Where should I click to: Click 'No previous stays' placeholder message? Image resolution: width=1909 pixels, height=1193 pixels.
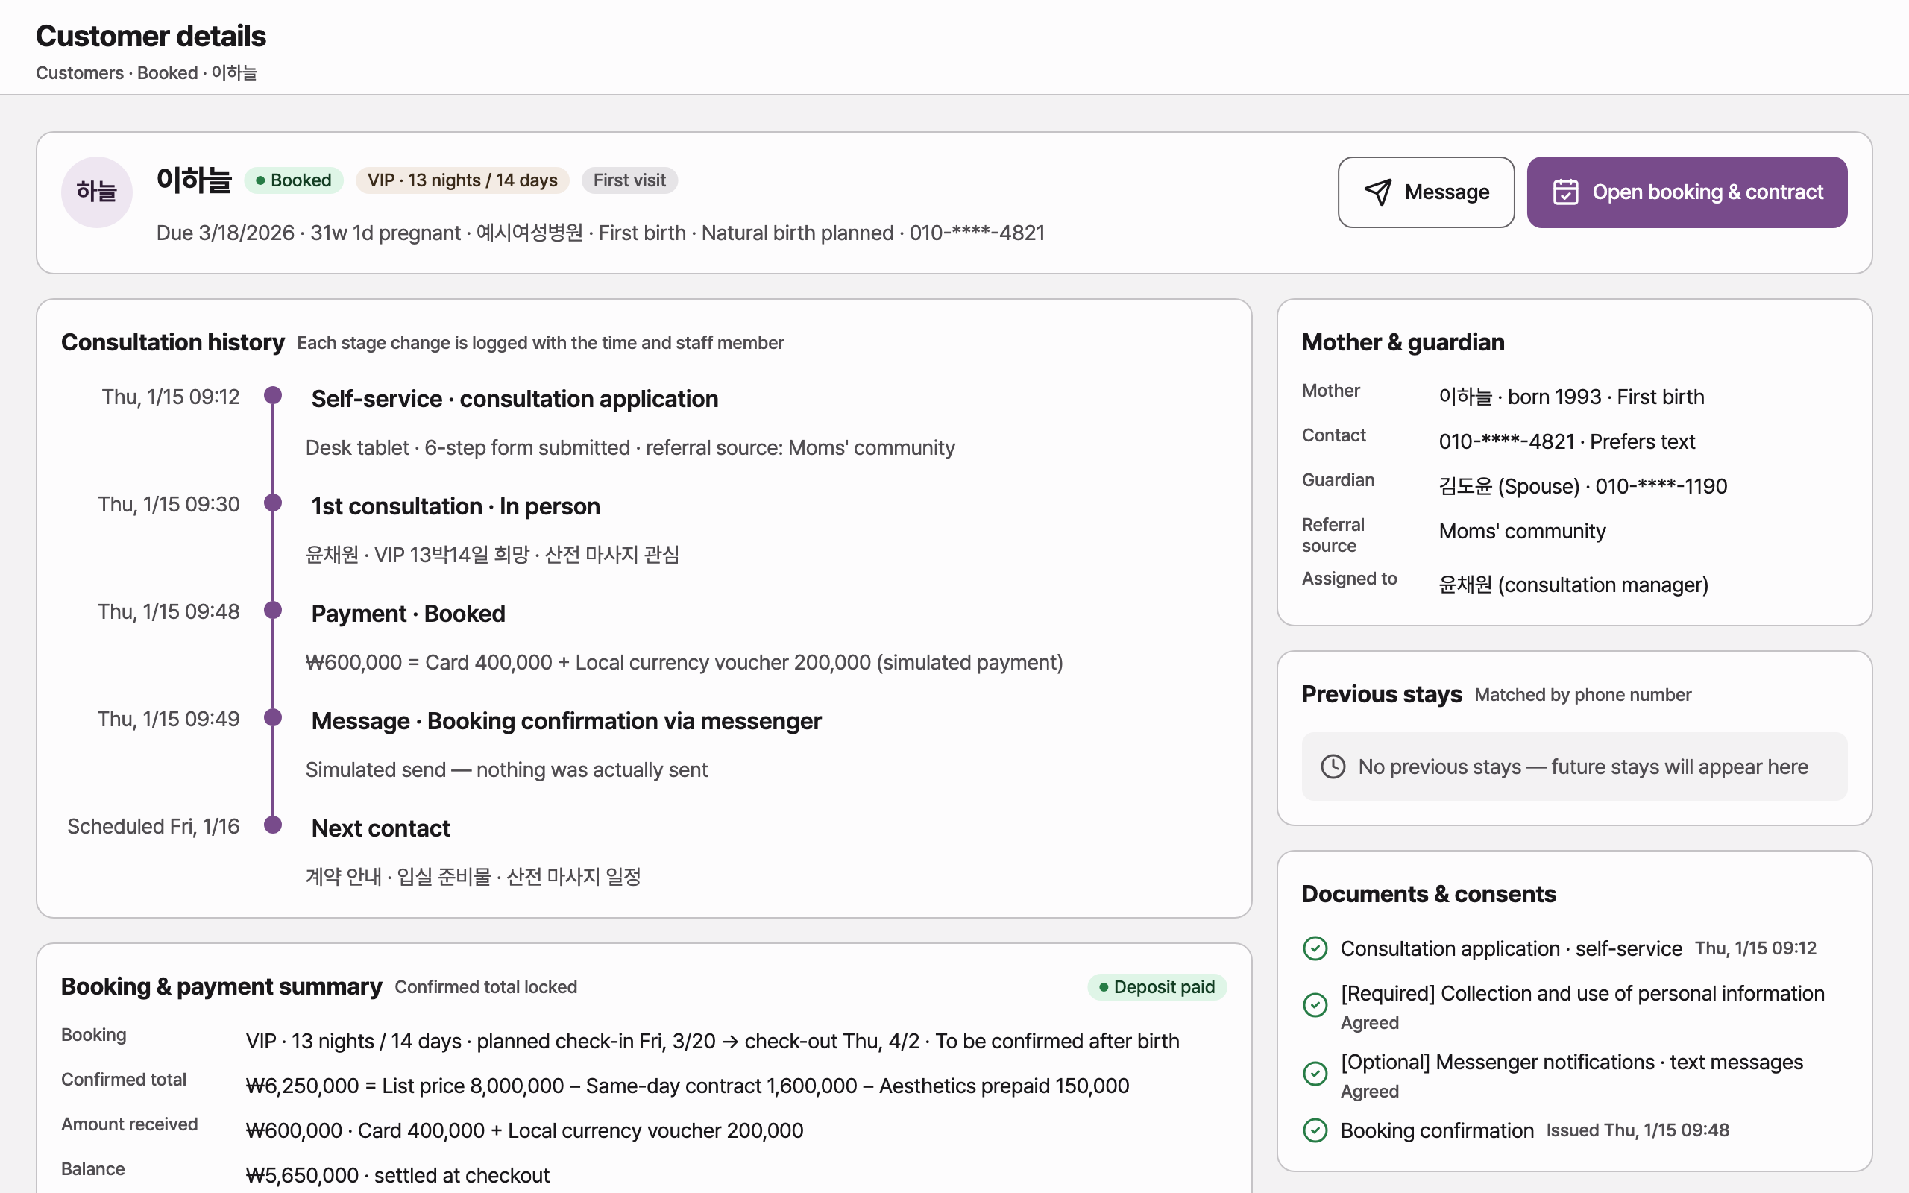[1574, 767]
